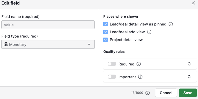Click the dropdown arrow in Field type
This screenshot has width=198, height=99.
coord(89,44)
